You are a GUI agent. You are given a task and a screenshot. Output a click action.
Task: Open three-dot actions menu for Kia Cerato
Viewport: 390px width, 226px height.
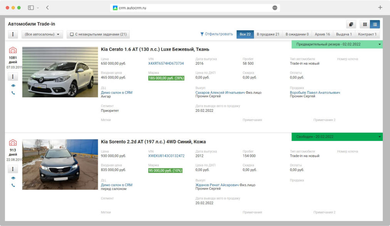point(13,77)
